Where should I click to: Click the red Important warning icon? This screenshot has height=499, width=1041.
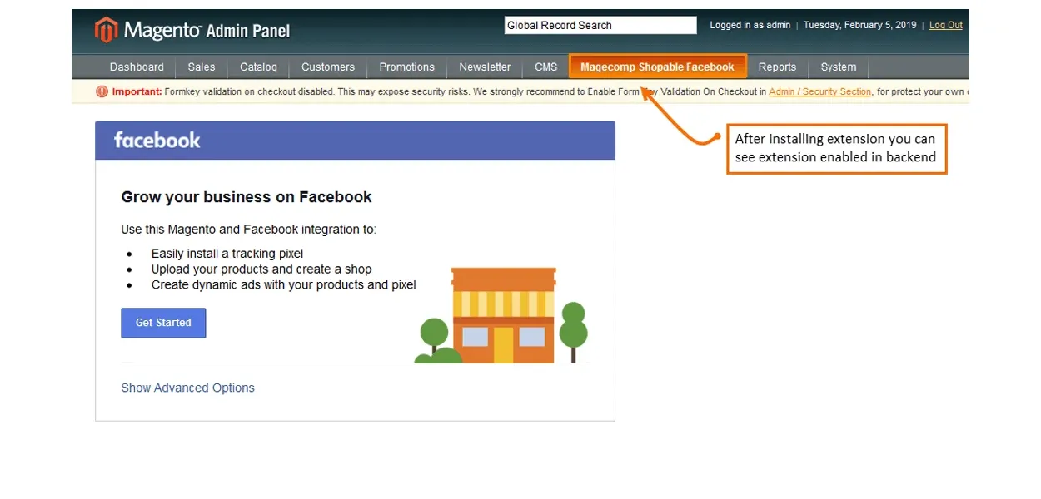point(102,91)
